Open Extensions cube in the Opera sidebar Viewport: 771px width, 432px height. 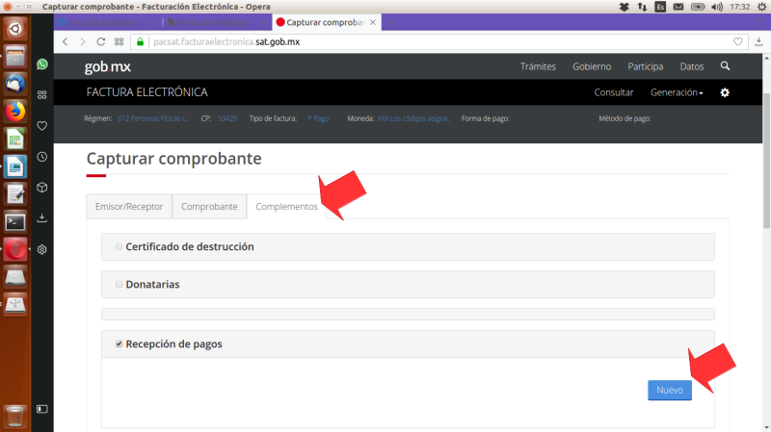coord(42,187)
